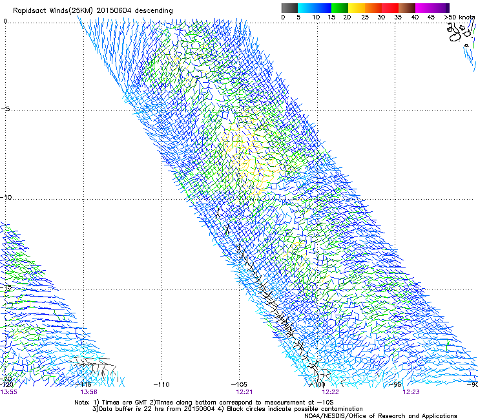
Task: Click the "NOAA/NESDIS/Office of Research and Applications" credit
Action: coord(380,416)
